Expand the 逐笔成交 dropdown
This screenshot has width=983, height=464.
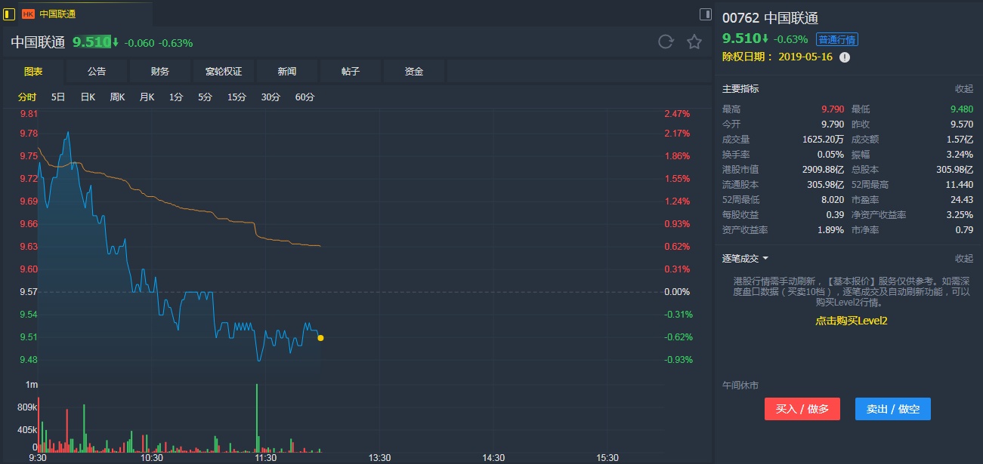[x=765, y=258]
